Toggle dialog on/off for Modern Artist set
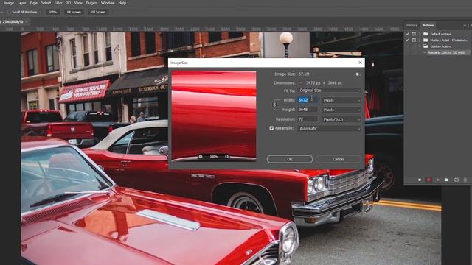The width and height of the screenshot is (472, 265). [414, 40]
